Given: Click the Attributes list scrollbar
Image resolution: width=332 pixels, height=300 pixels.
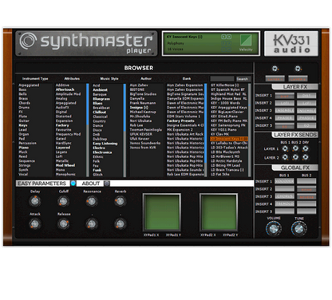Looking at the screenshot, I should pos(88,130).
